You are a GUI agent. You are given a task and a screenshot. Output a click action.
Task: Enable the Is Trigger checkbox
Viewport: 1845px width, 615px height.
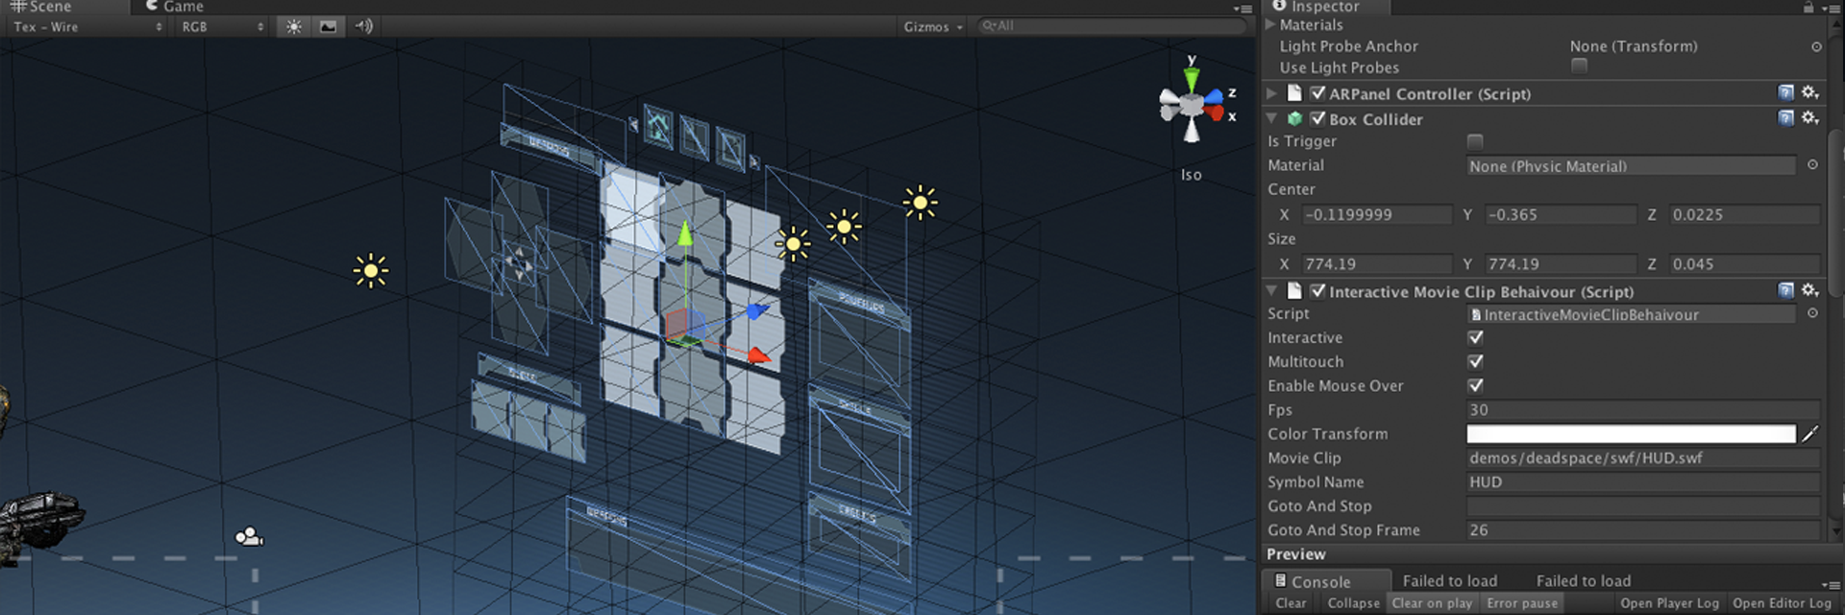(x=1475, y=141)
